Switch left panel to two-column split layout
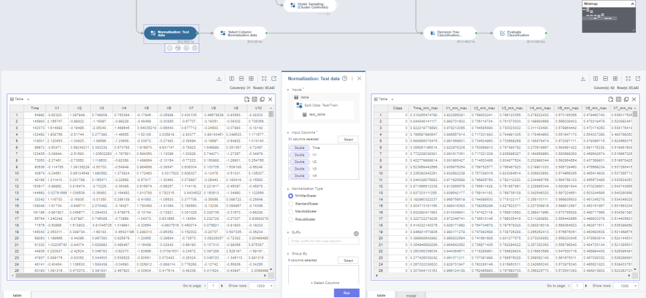646x298 pixels. (x=231, y=79)
